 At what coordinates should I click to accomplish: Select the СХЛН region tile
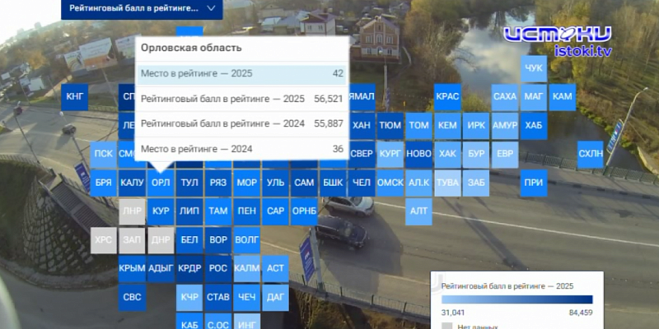point(590,154)
